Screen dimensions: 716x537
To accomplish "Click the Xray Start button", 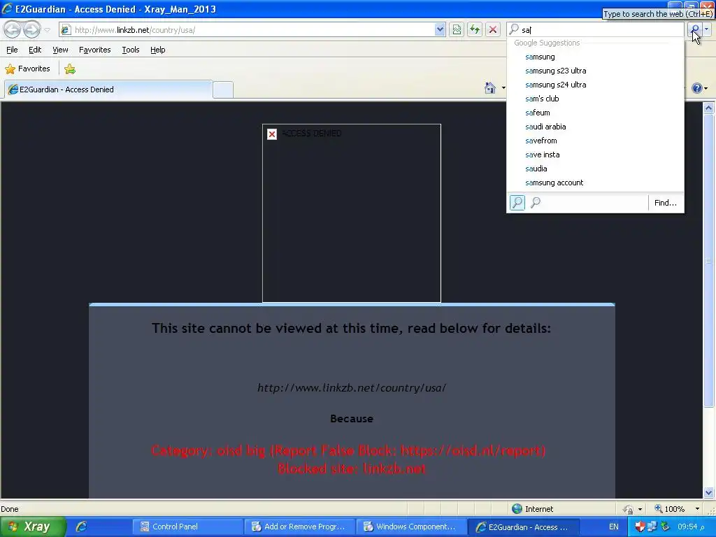I will pos(32,527).
